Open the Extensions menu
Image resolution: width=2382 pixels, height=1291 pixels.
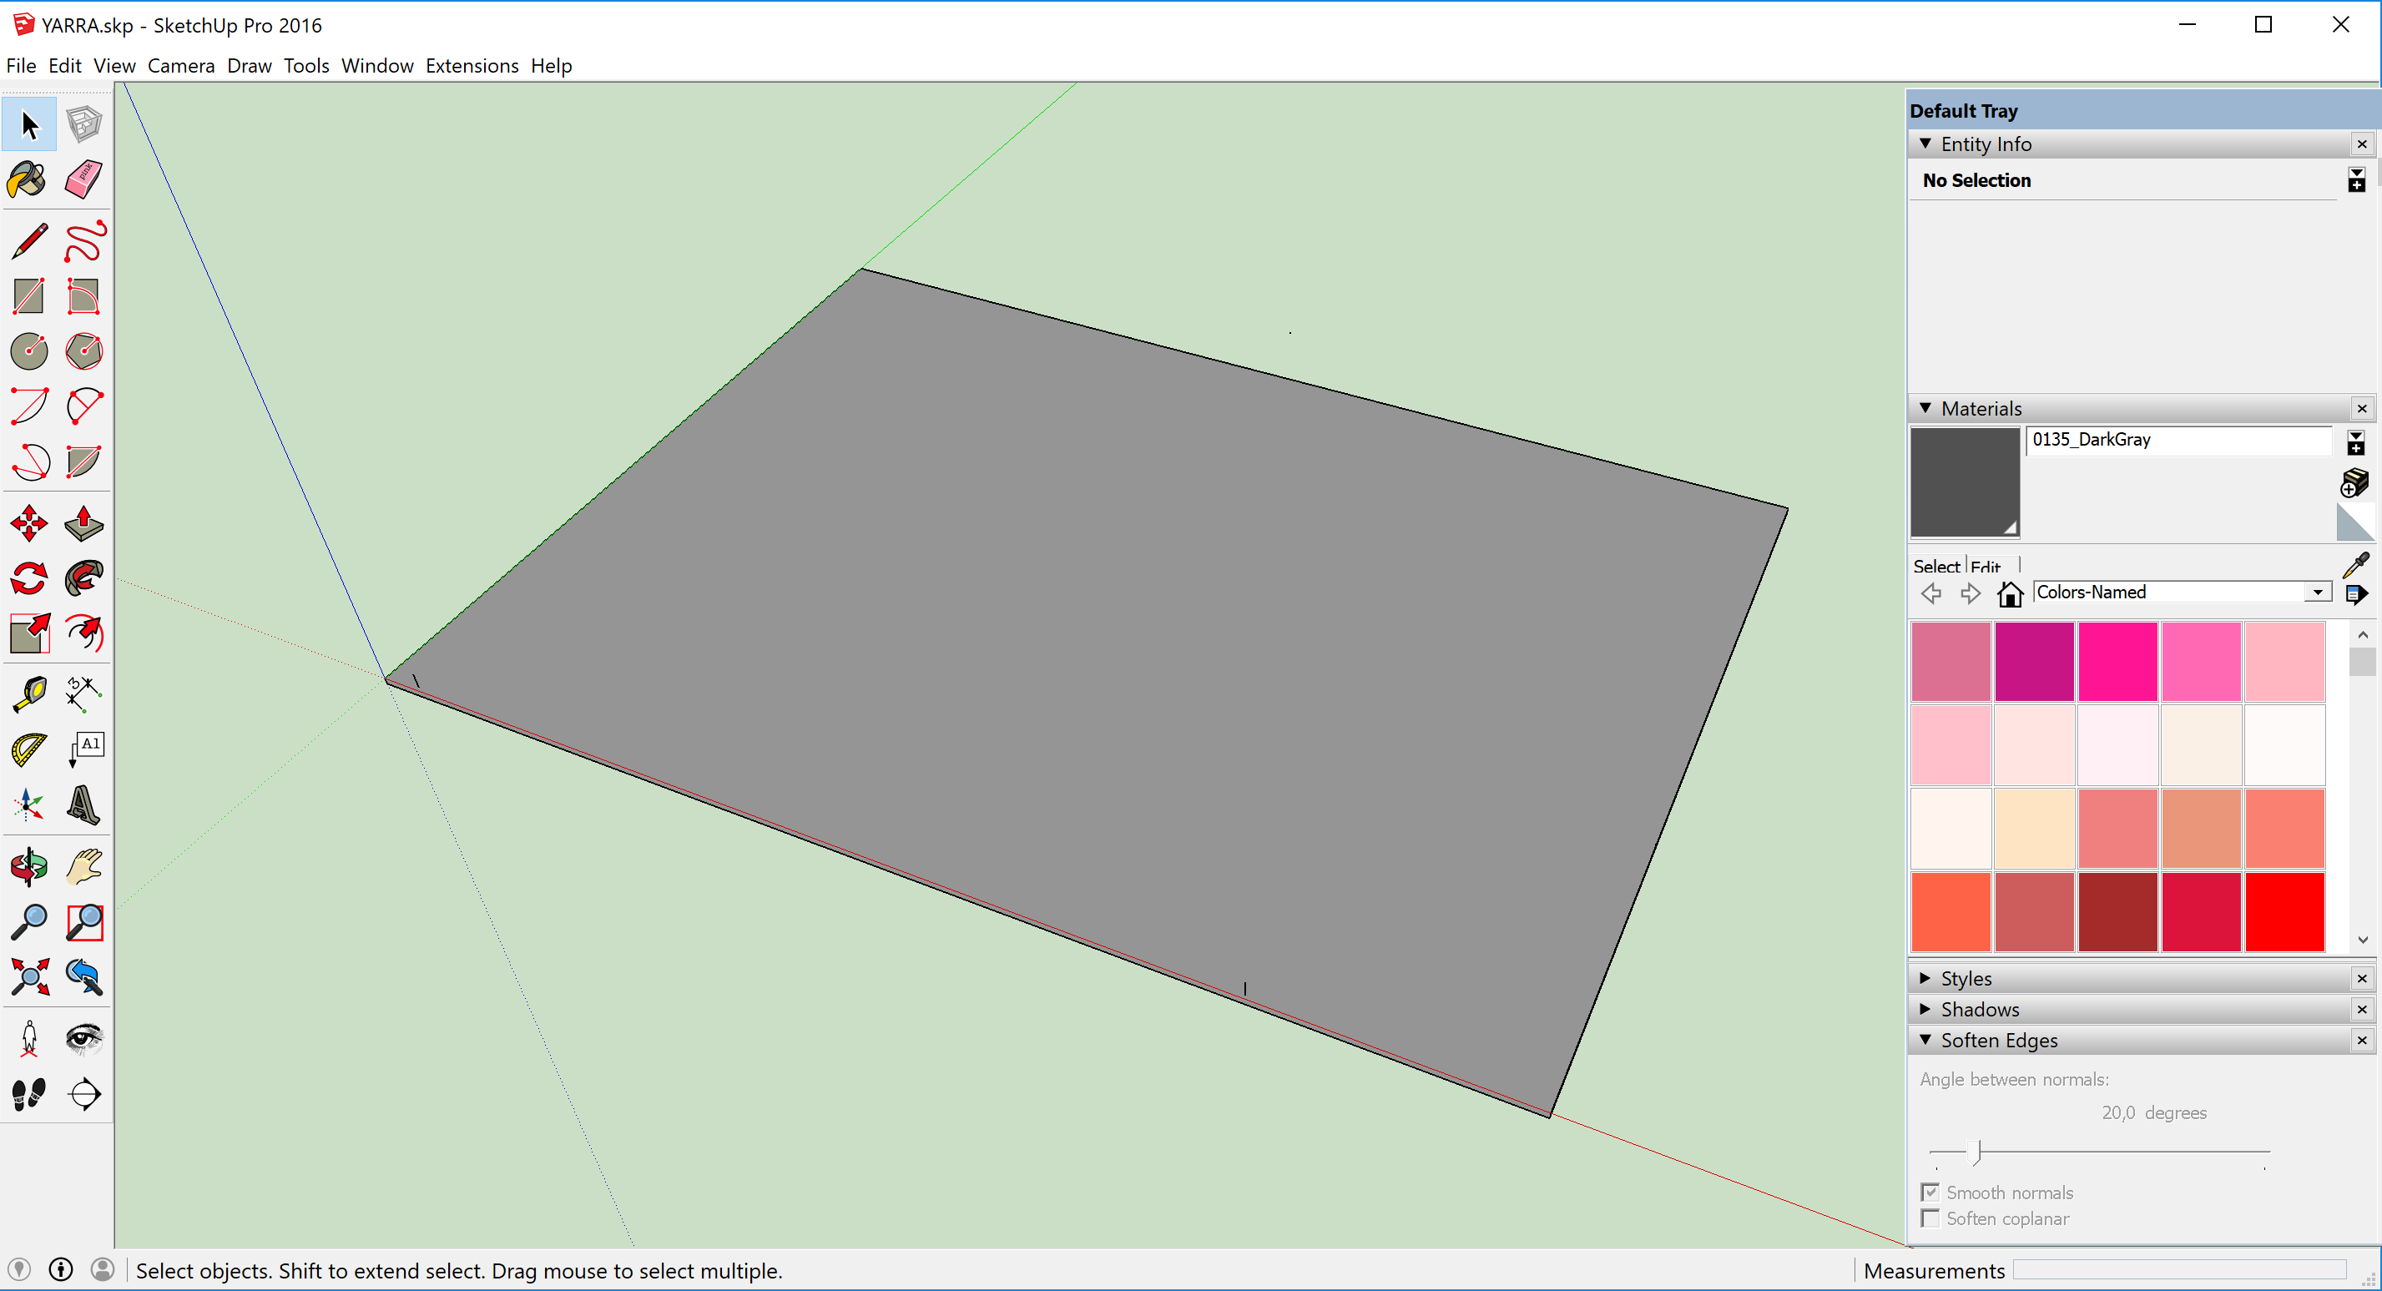point(472,66)
